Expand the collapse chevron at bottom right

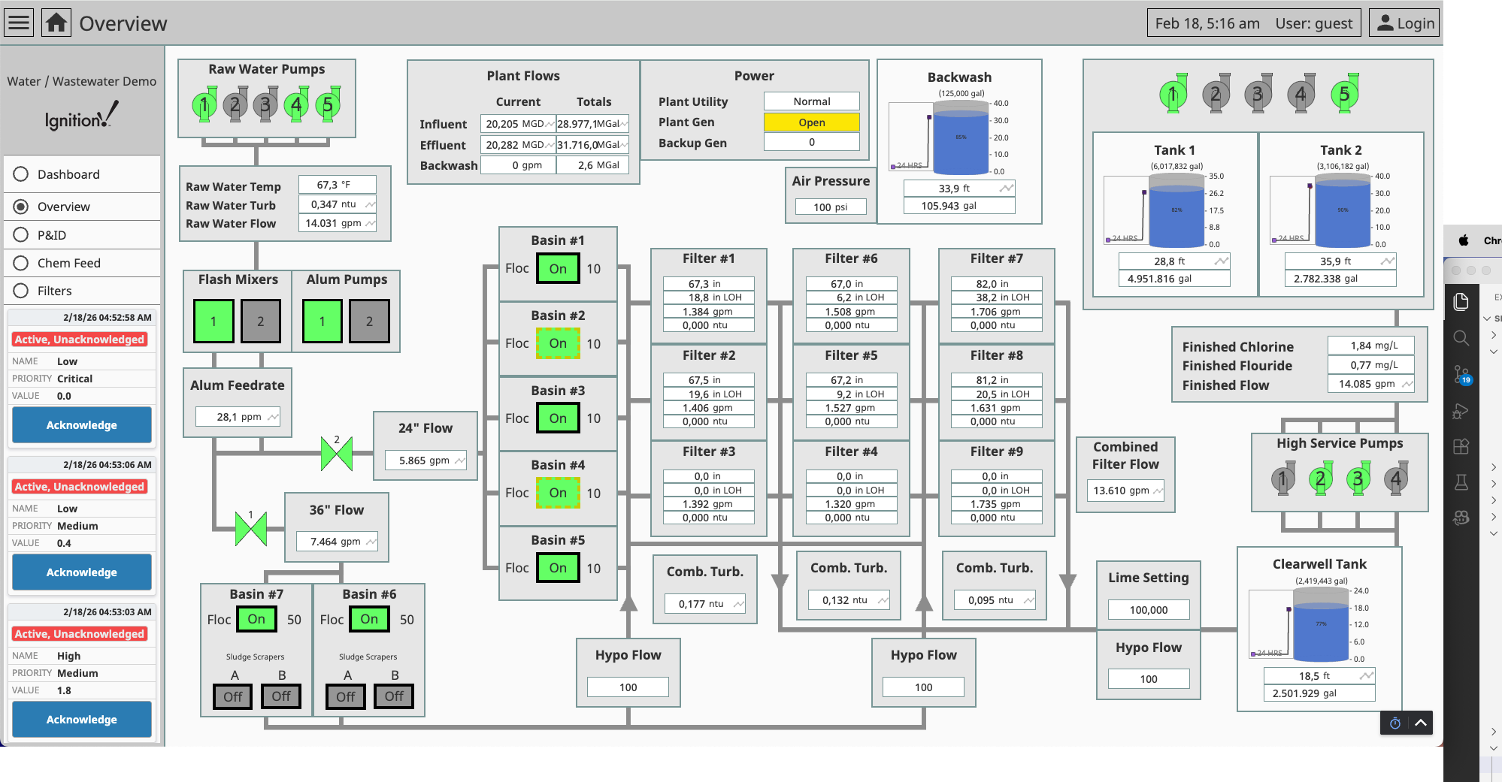click(x=1419, y=723)
